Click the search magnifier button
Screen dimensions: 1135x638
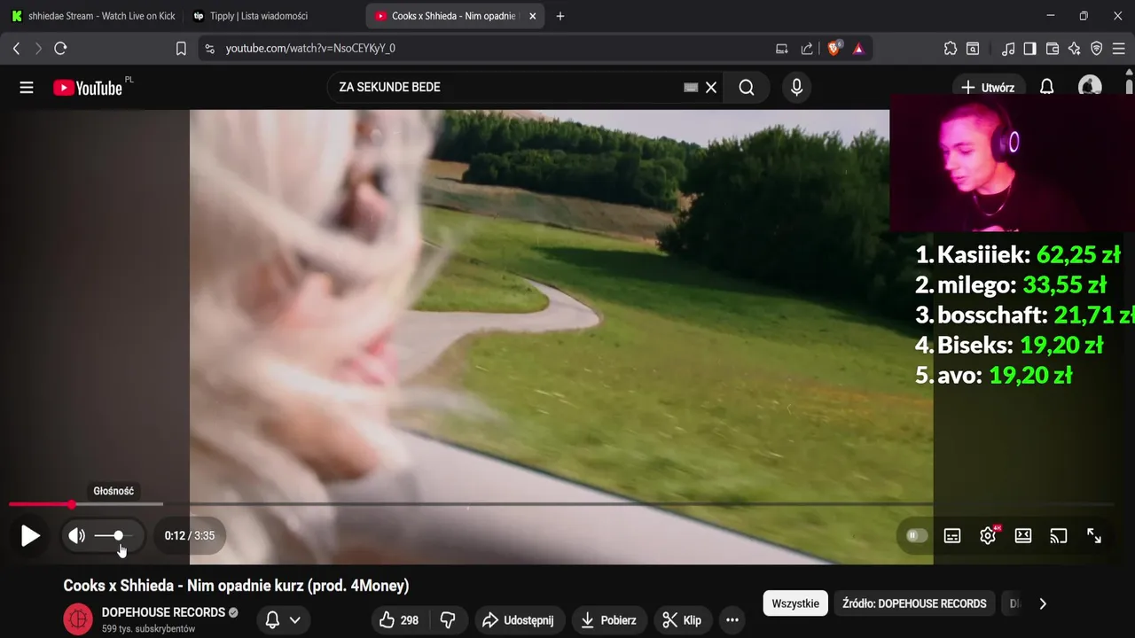tap(747, 87)
